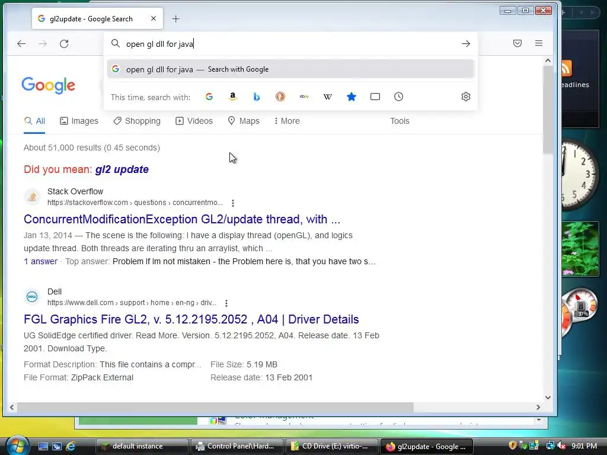Search this time with Amazon
This screenshot has width=607, height=455.
click(x=232, y=97)
